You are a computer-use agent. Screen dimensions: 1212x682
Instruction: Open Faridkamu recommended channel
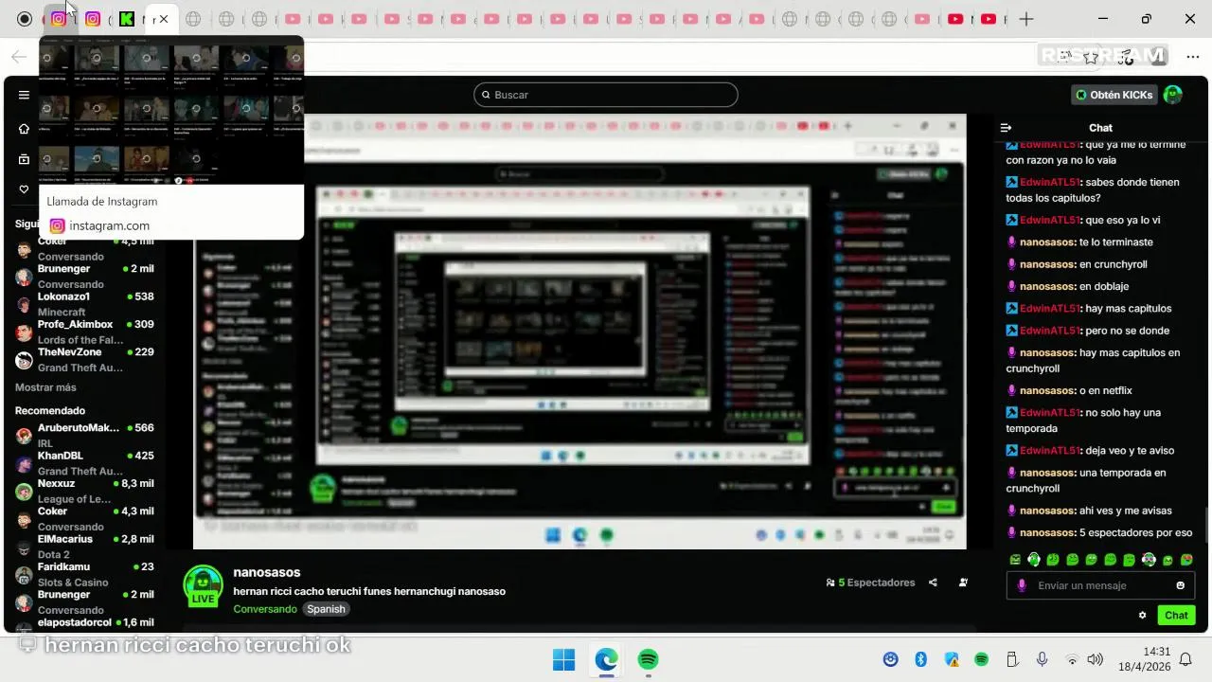click(x=85, y=574)
